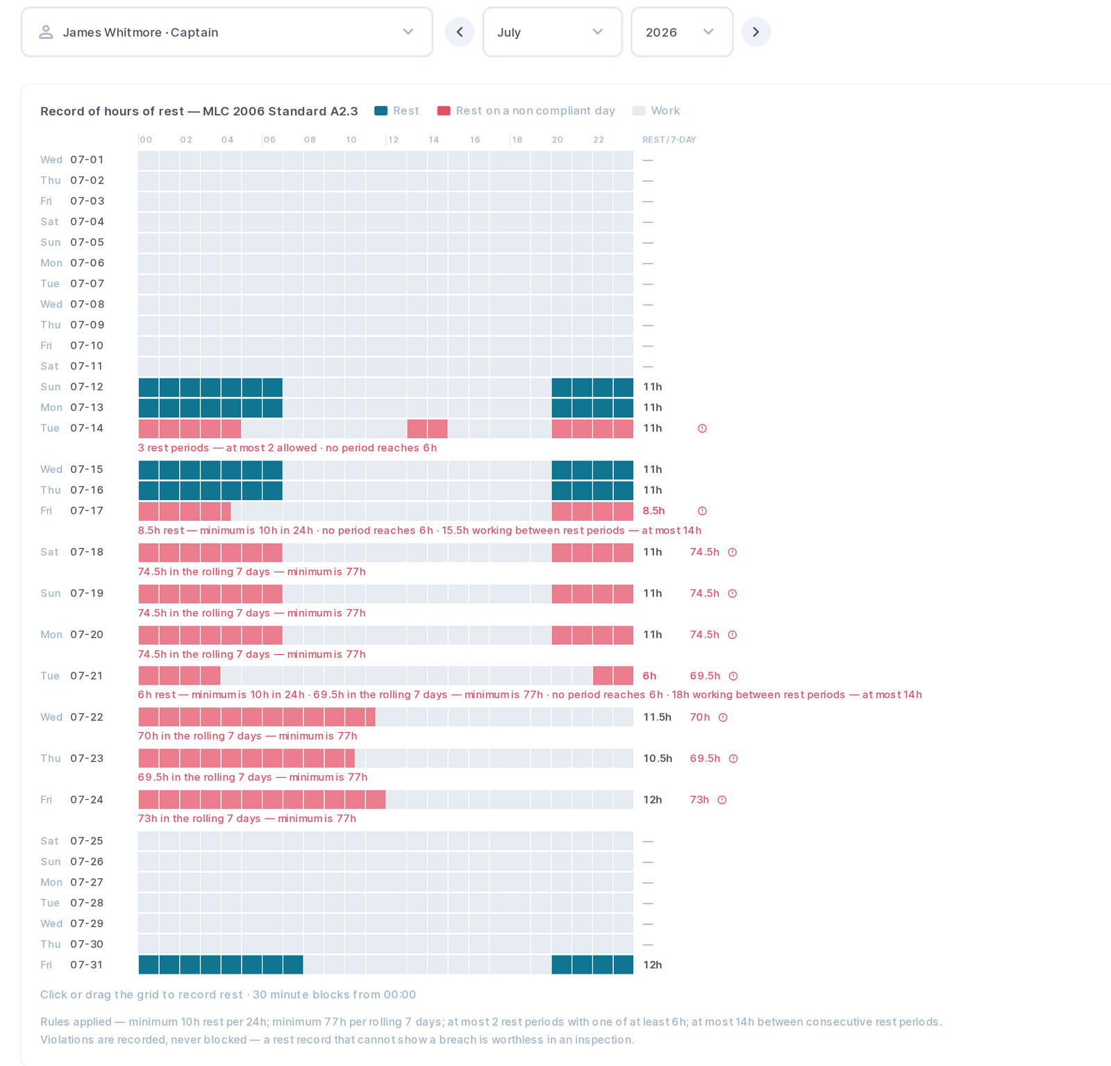This screenshot has height=1066, width=1111.
Task: Click the 70h warning icon for 07-22
Action: pyautogui.click(x=723, y=717)
